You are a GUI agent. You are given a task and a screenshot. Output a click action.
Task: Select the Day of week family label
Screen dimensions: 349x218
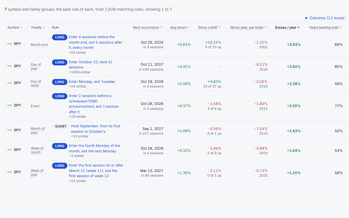pyautogui.click(x=36, y=83)
